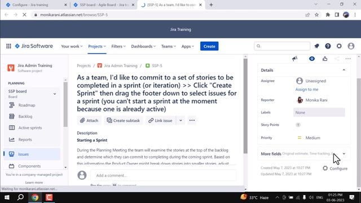
Task: Click the blue Create button
Action: (209, 46)
